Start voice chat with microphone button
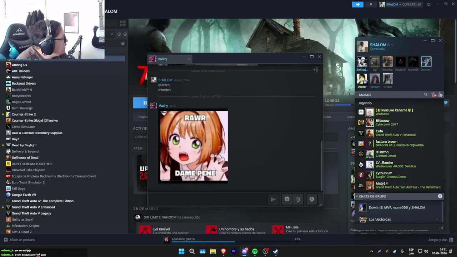 312,199
